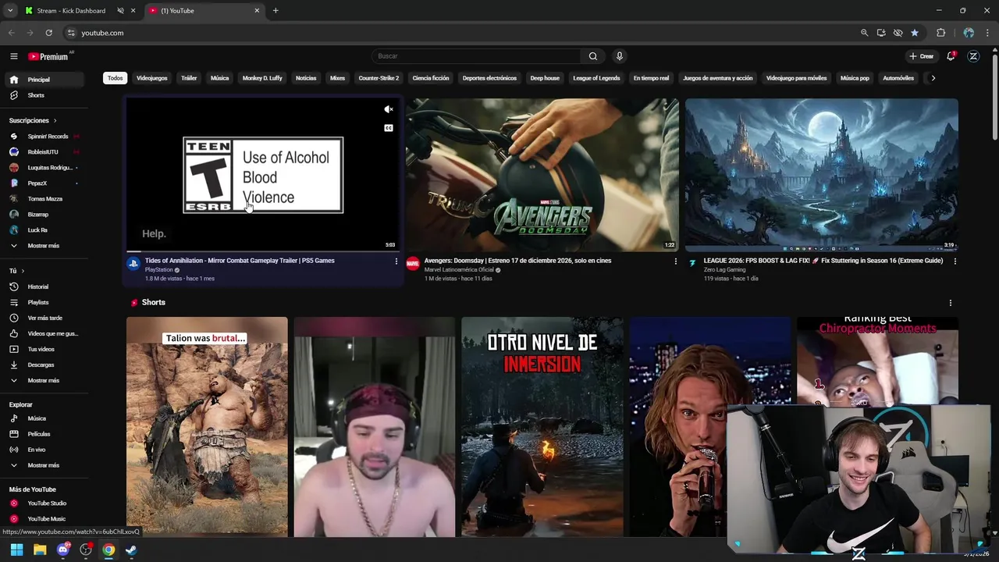Show more category chips with arrow
This screenshot has height=562, width=999.
[933, 78]
